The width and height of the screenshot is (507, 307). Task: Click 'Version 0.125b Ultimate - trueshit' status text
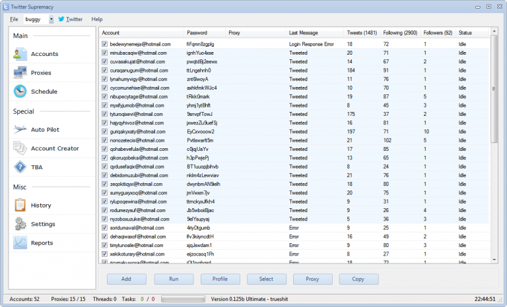250,299
